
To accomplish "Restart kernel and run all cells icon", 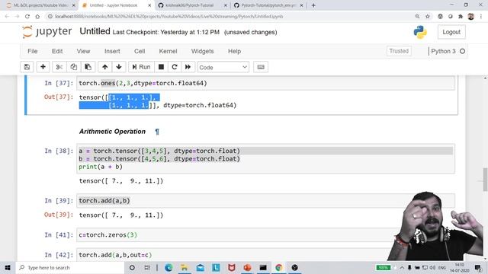I will tap(188, 67).
